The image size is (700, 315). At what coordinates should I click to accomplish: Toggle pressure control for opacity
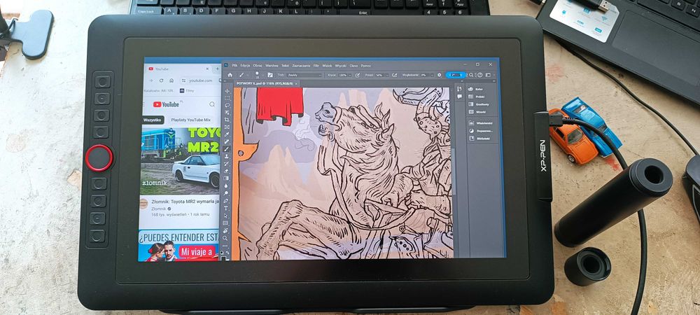tap(357, 75)
